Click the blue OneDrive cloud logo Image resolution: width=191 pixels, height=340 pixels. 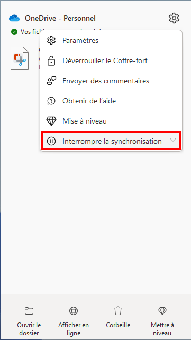[14, 18]
